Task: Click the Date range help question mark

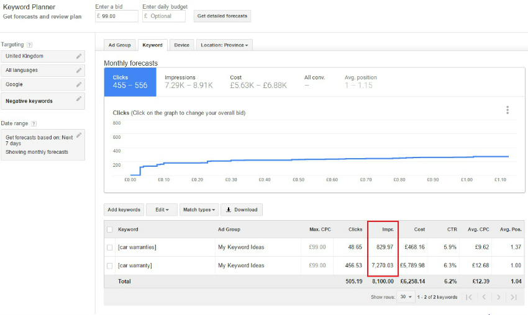Action: (x=34, y=124)
